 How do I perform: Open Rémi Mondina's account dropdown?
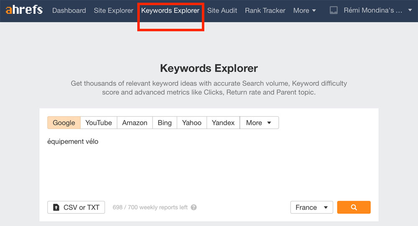click(378, 10)
